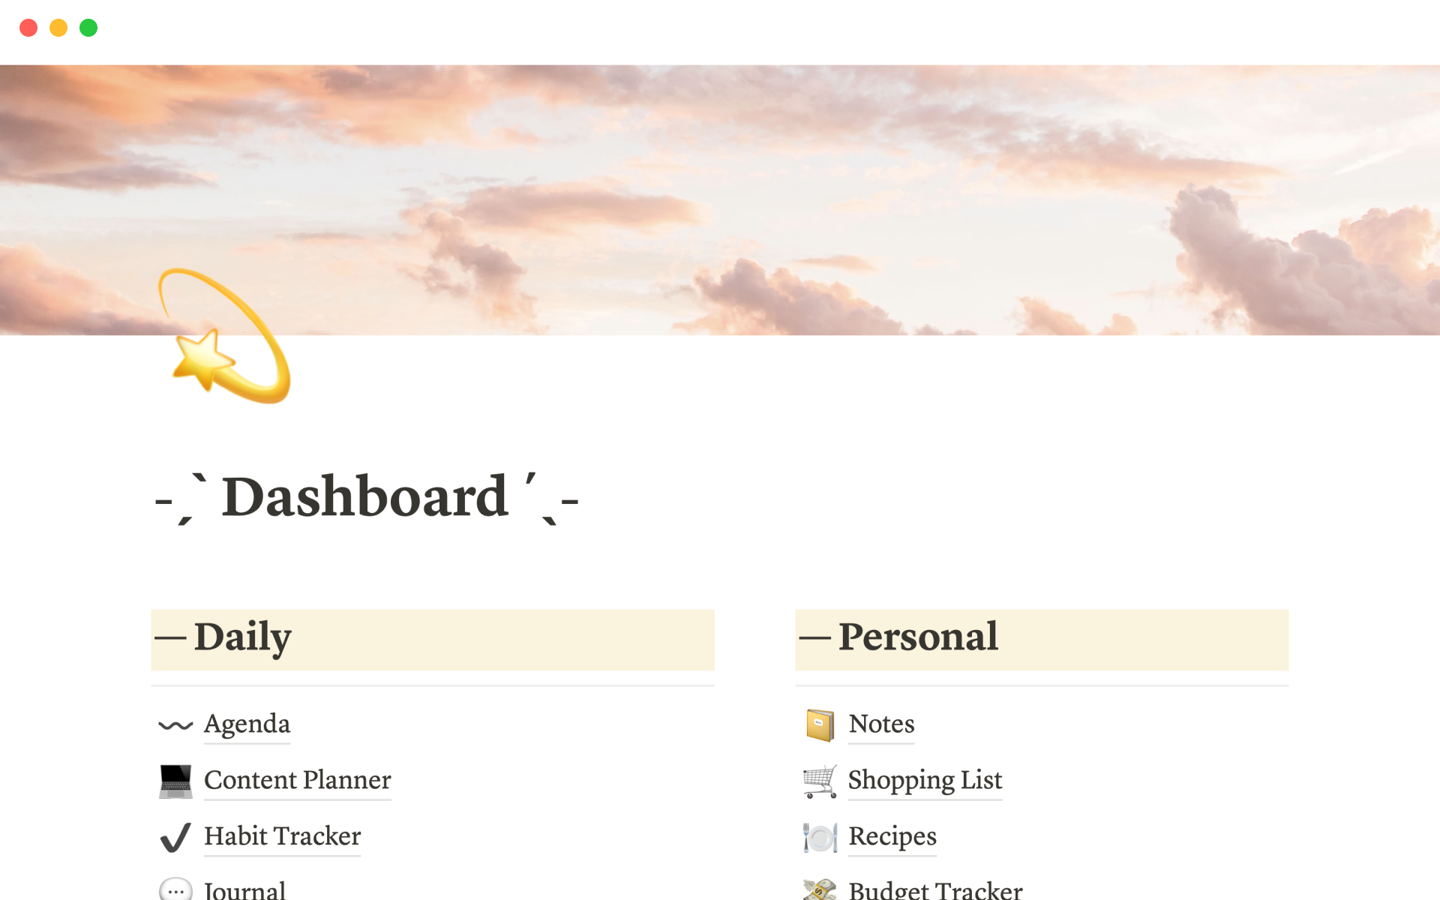Open the Journal section

tap(247, 886)
